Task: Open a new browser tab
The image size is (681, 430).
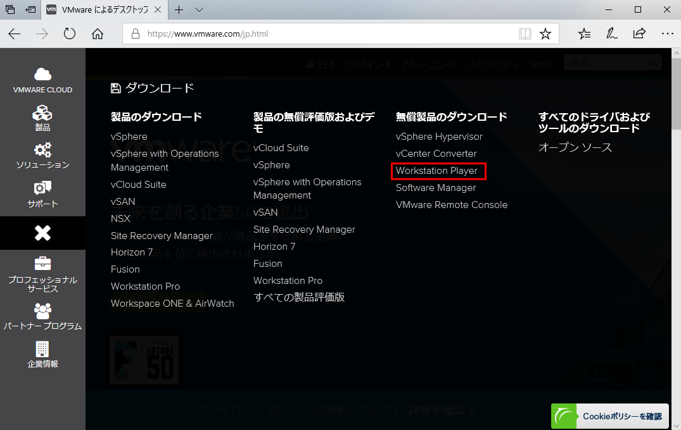Action: pos(179,9)
